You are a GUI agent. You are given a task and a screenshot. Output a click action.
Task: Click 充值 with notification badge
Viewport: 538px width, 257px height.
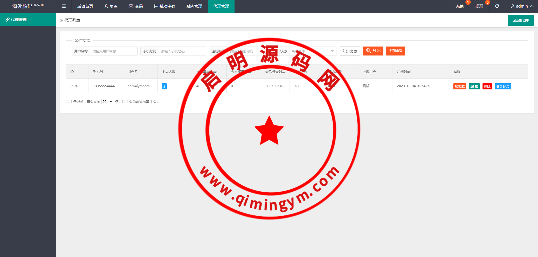460,6
